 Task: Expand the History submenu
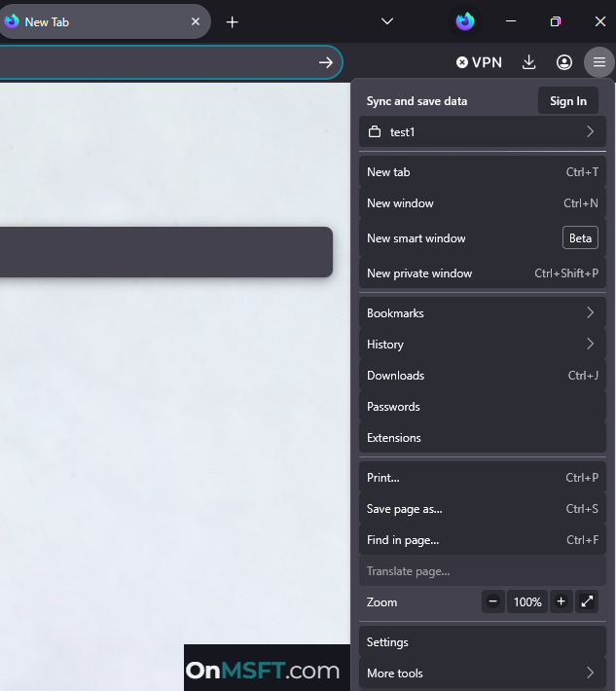(482, 345)
